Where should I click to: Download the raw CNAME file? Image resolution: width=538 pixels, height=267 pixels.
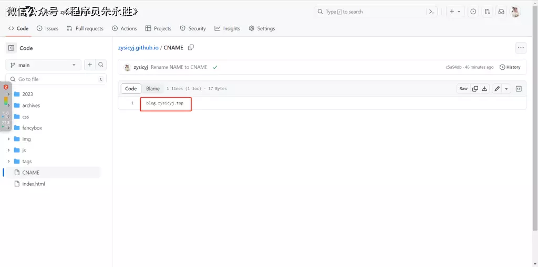[x=484, y=89]
